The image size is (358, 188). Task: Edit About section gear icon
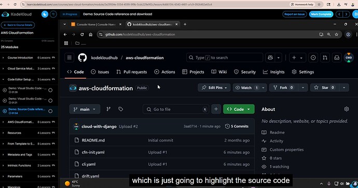347,109
